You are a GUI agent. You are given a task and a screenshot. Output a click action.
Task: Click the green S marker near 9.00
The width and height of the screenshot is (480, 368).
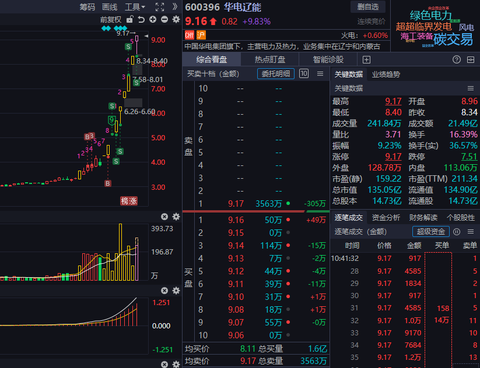[128, 47]
